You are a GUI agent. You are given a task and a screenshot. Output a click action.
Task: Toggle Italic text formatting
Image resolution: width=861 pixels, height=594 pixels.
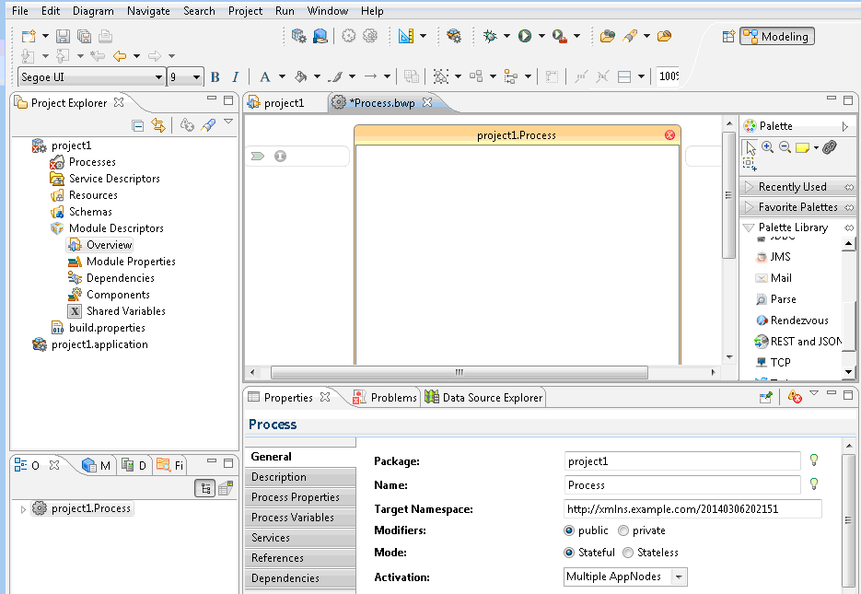pos(235,77)
